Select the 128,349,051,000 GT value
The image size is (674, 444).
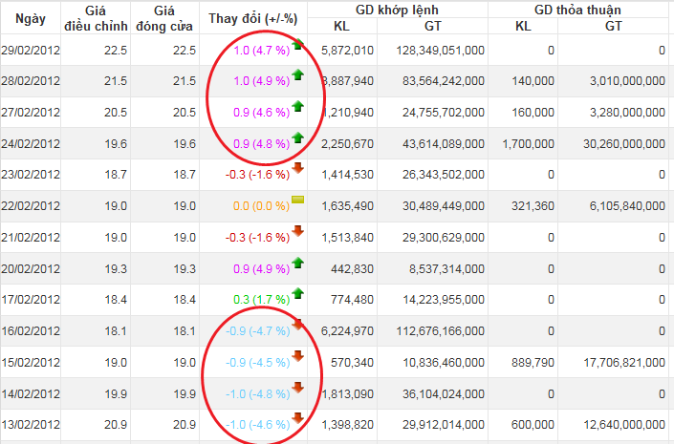(440, 51)
